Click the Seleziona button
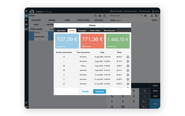The image size is (185, 116). 100,92
